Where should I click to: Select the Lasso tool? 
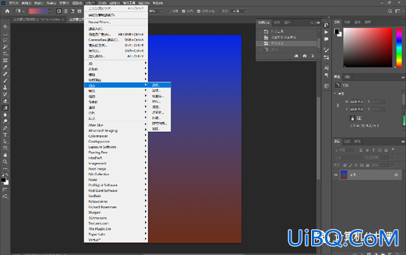(5, 40)
